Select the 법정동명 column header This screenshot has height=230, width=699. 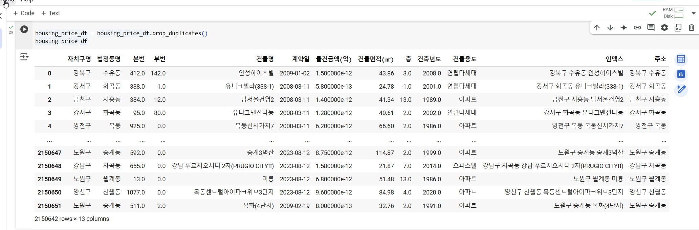[x=109, y=59]
